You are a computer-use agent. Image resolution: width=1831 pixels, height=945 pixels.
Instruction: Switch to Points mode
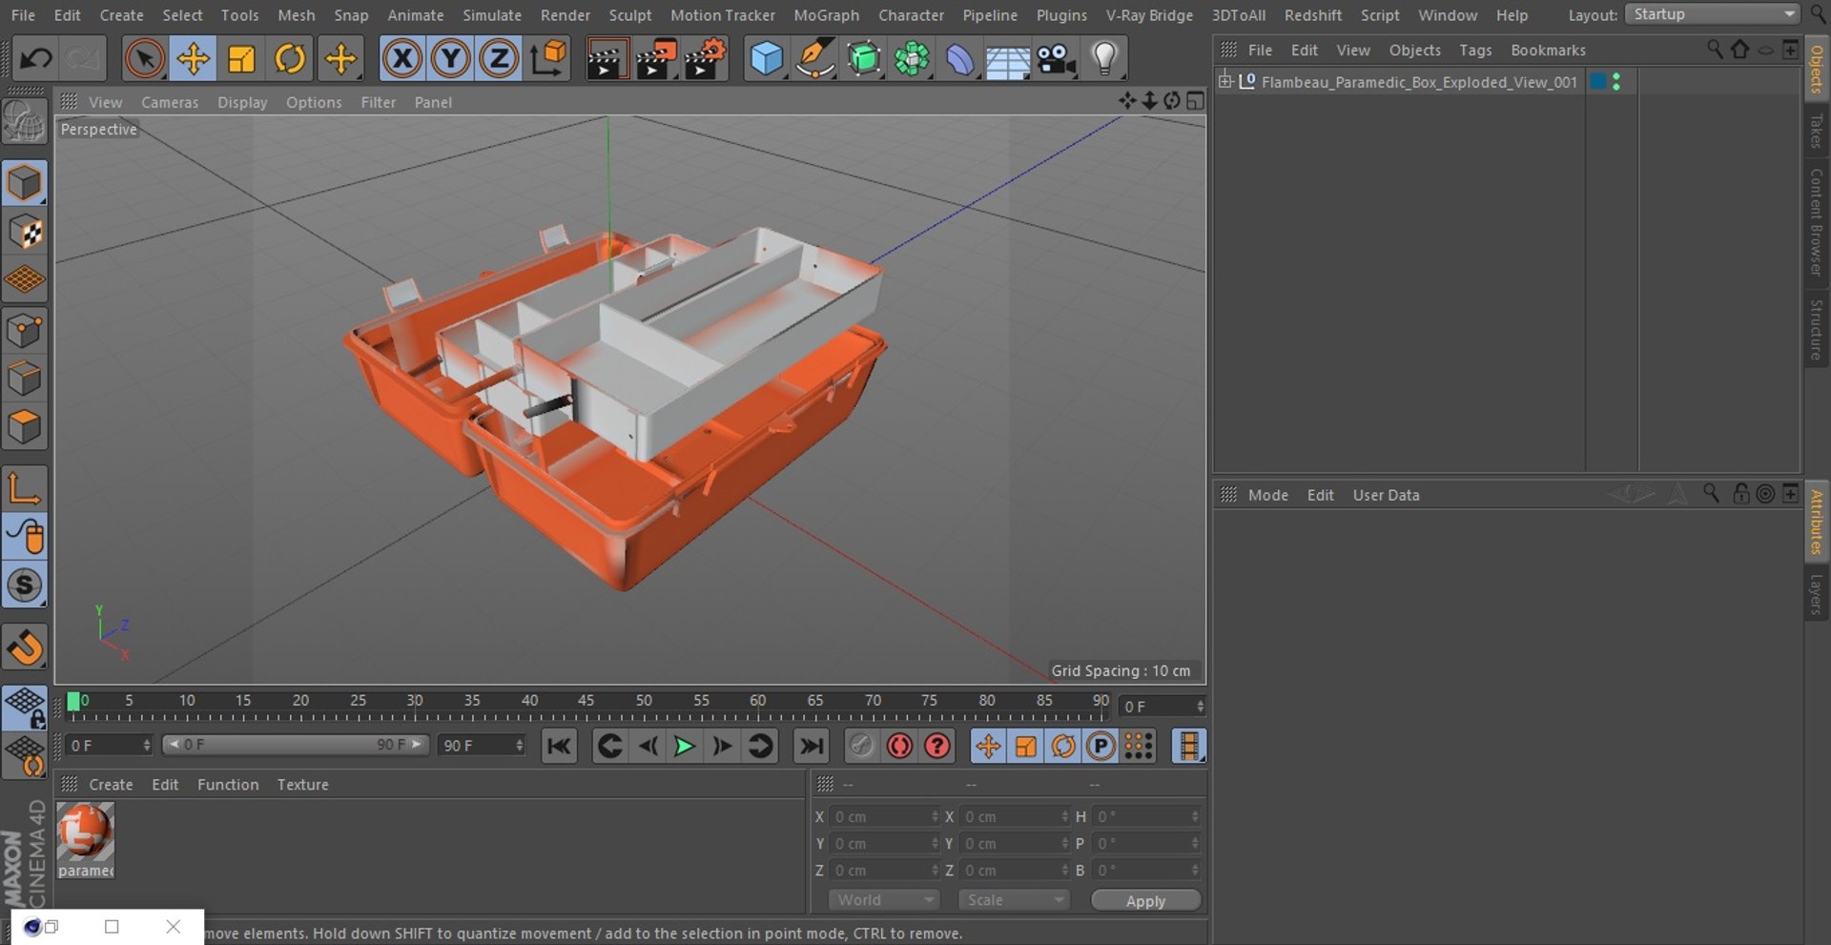pyautogui.click(x=24, y=331)
